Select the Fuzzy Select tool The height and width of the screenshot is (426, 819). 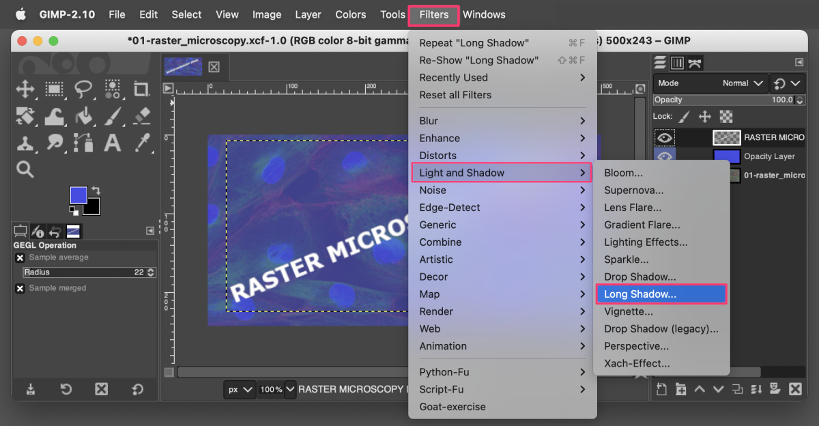point(113,89)
